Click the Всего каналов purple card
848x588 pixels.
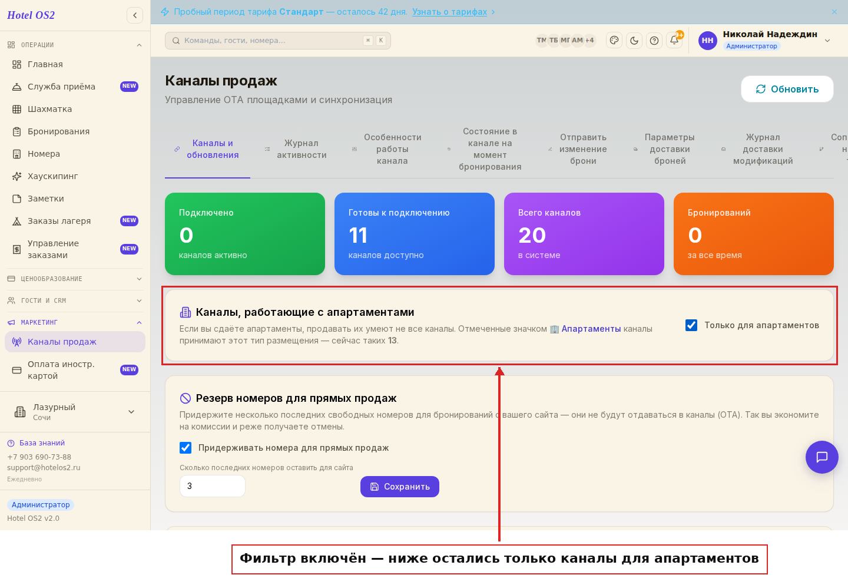(584, 234)
